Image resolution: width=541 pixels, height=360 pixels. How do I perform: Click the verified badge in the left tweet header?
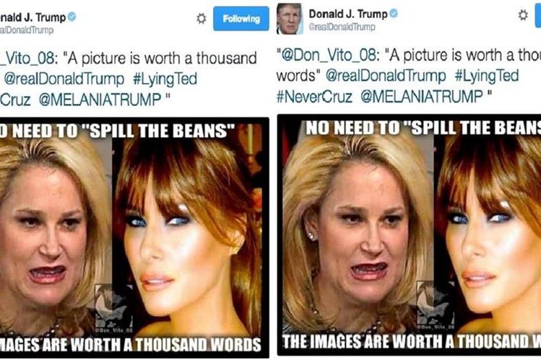pos(72,17)
